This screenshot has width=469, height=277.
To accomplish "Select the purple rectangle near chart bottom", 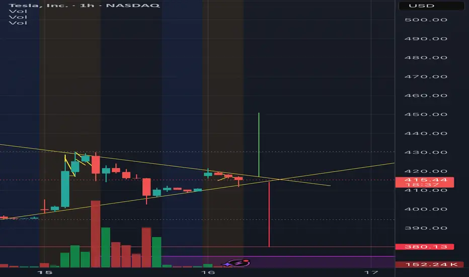I will [x=278, y=262].
